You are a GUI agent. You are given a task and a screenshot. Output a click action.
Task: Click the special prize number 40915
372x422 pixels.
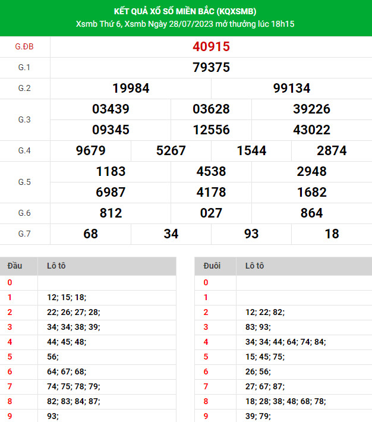click(211, 46)
